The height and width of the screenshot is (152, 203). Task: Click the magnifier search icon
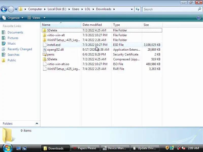(199, 9)
